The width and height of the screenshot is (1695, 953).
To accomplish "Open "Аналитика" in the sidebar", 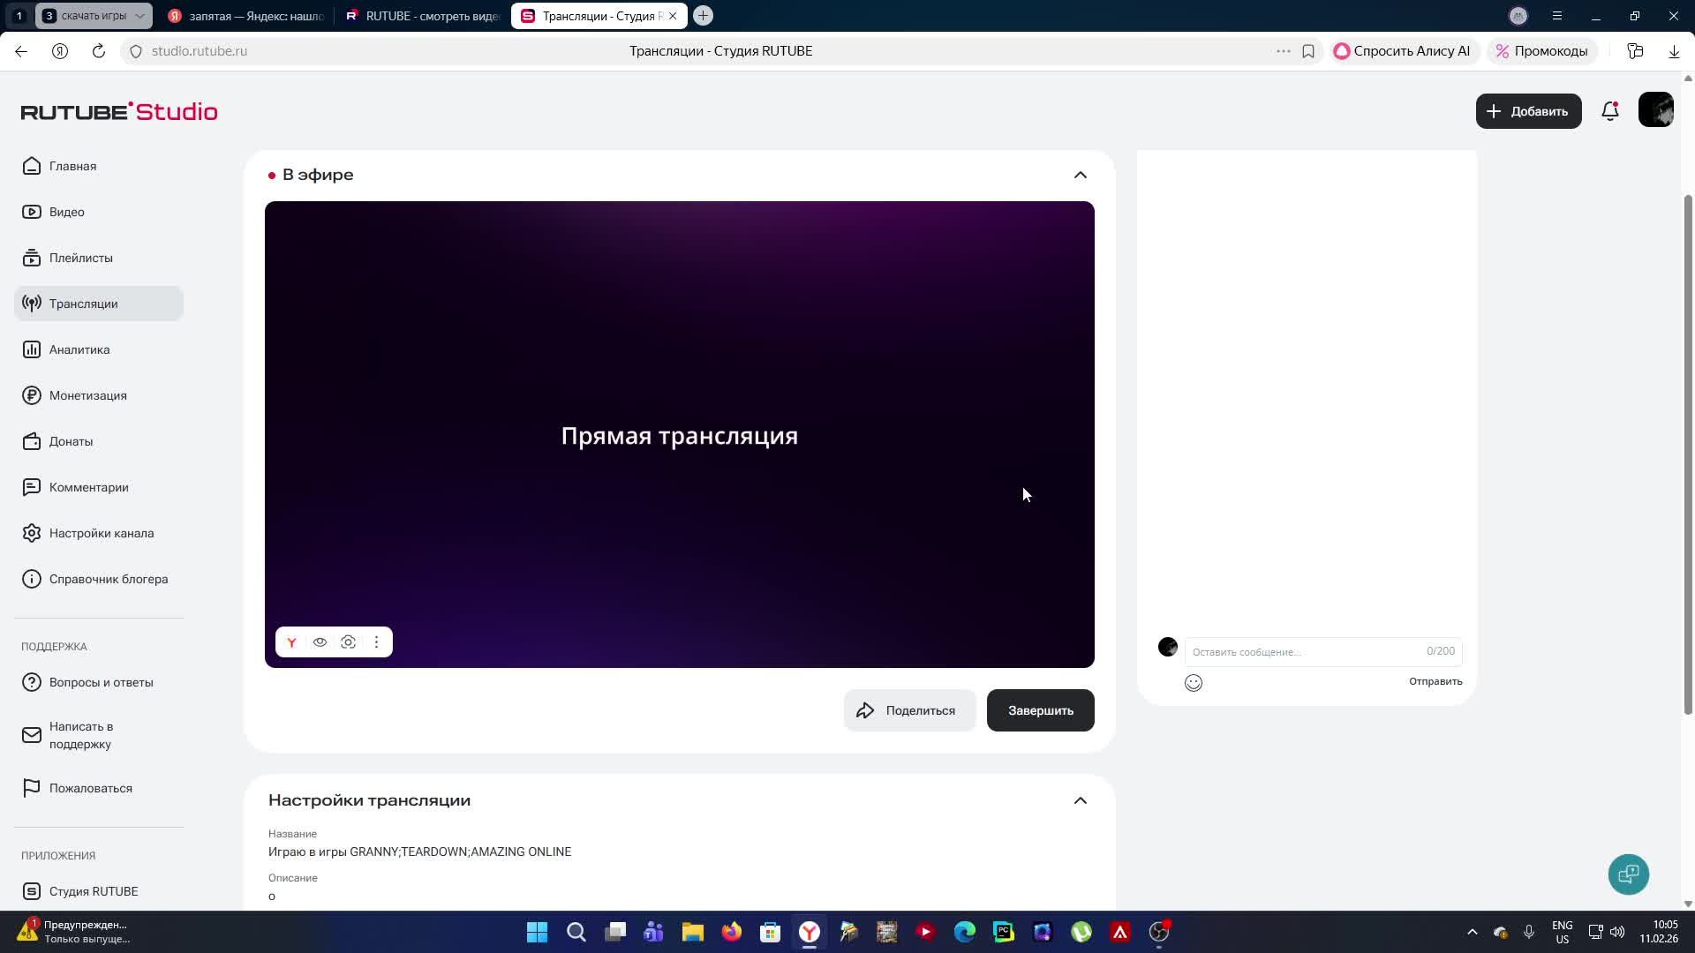I will (79, 349).
